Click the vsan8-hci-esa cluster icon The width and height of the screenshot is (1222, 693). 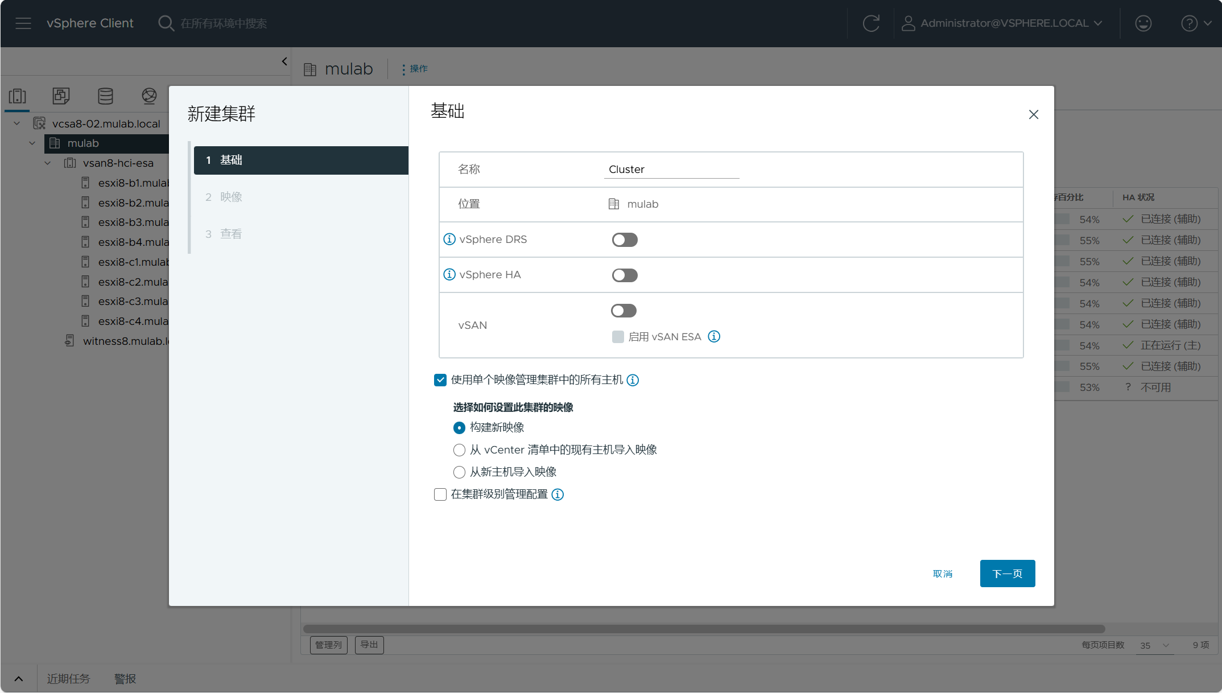coord(70,163)
